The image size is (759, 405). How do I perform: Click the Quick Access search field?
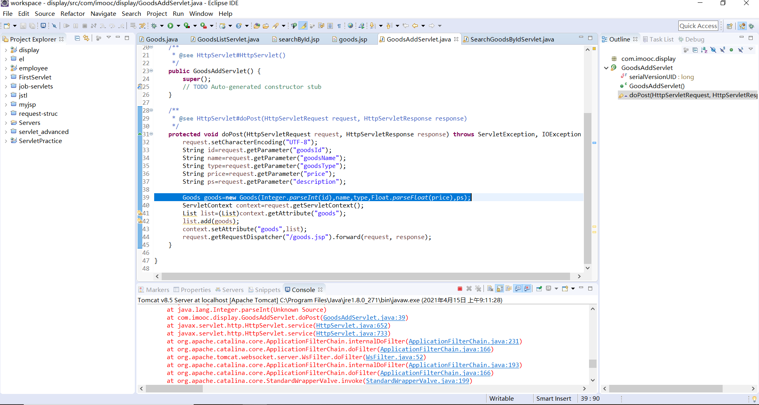[698, 26]
